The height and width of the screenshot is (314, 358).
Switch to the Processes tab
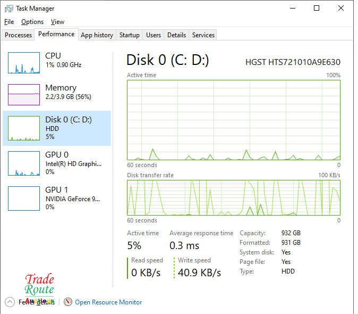tap(19, 35)
